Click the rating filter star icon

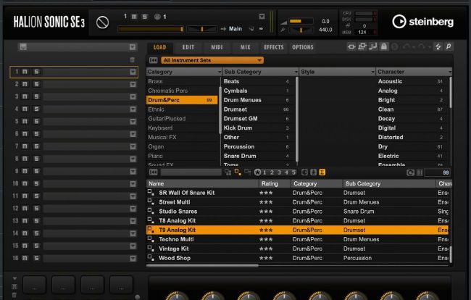(x=257, y=172)
